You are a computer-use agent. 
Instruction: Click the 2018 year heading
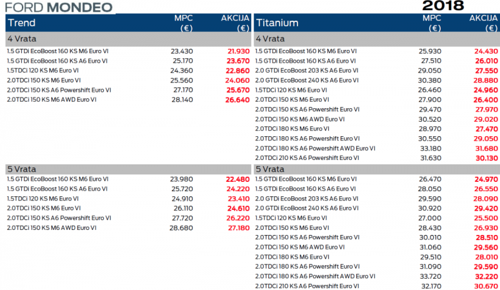442,6
